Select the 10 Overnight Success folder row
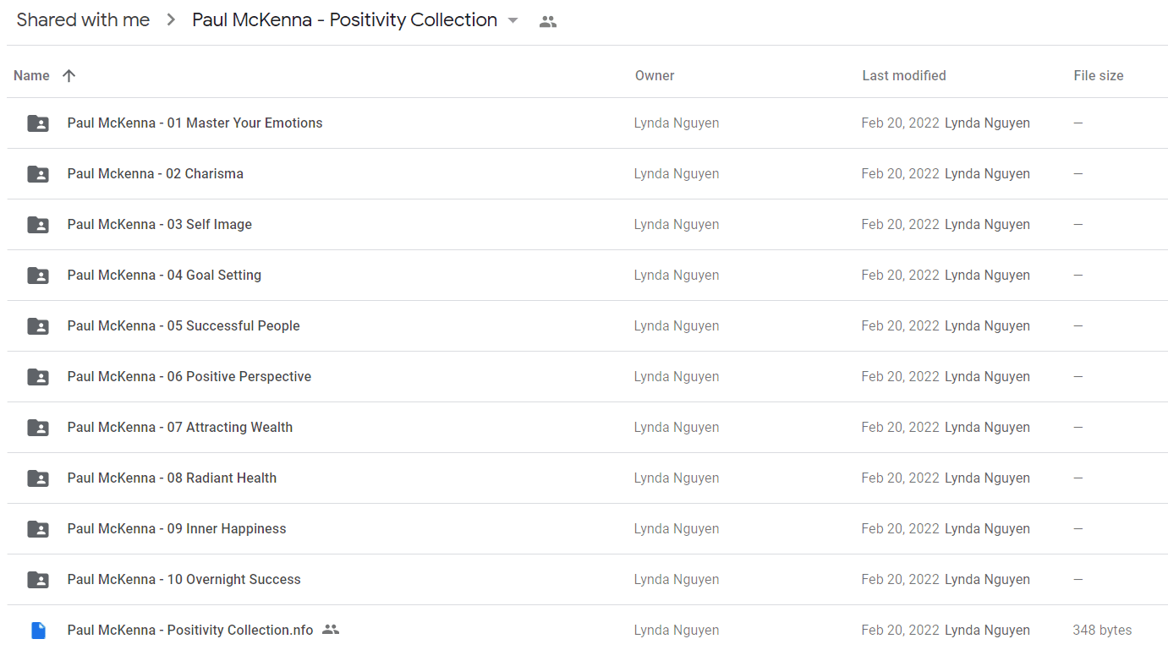This screenshot has width=1168, height=650. click(x=587, y=580)
